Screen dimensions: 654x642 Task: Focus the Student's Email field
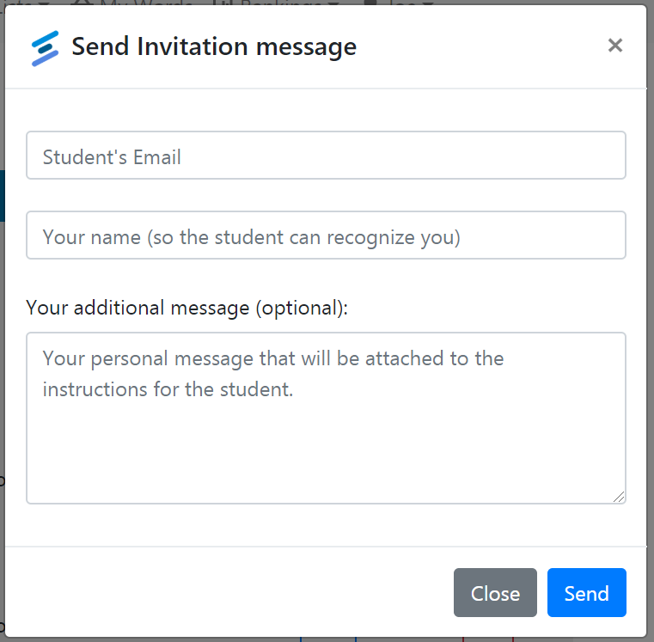(x=326, y=156)
